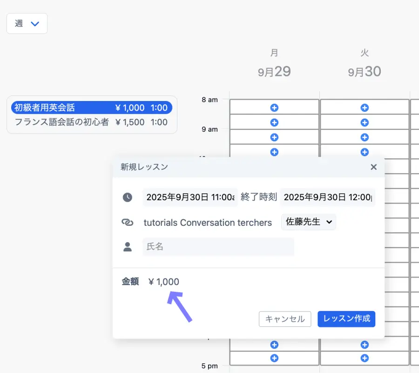Close the 新規レッスン dialog
Image resolution: width=419 pixels, height=373 pixels.
[373, 167]
